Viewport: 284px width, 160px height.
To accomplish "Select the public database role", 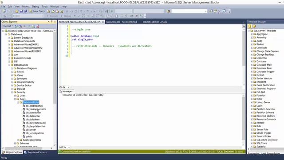I will pyautogui.click(x=29, y=136).
